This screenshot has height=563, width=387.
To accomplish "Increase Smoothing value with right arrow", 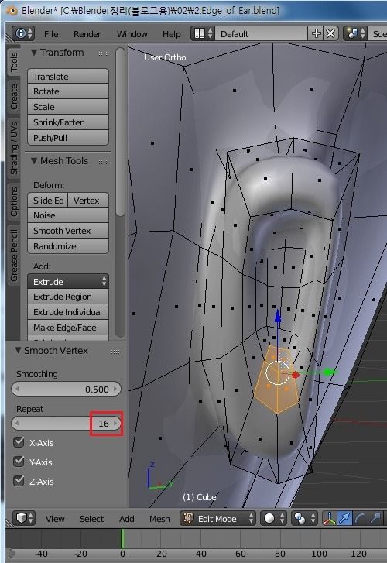I will pos(115,389).
